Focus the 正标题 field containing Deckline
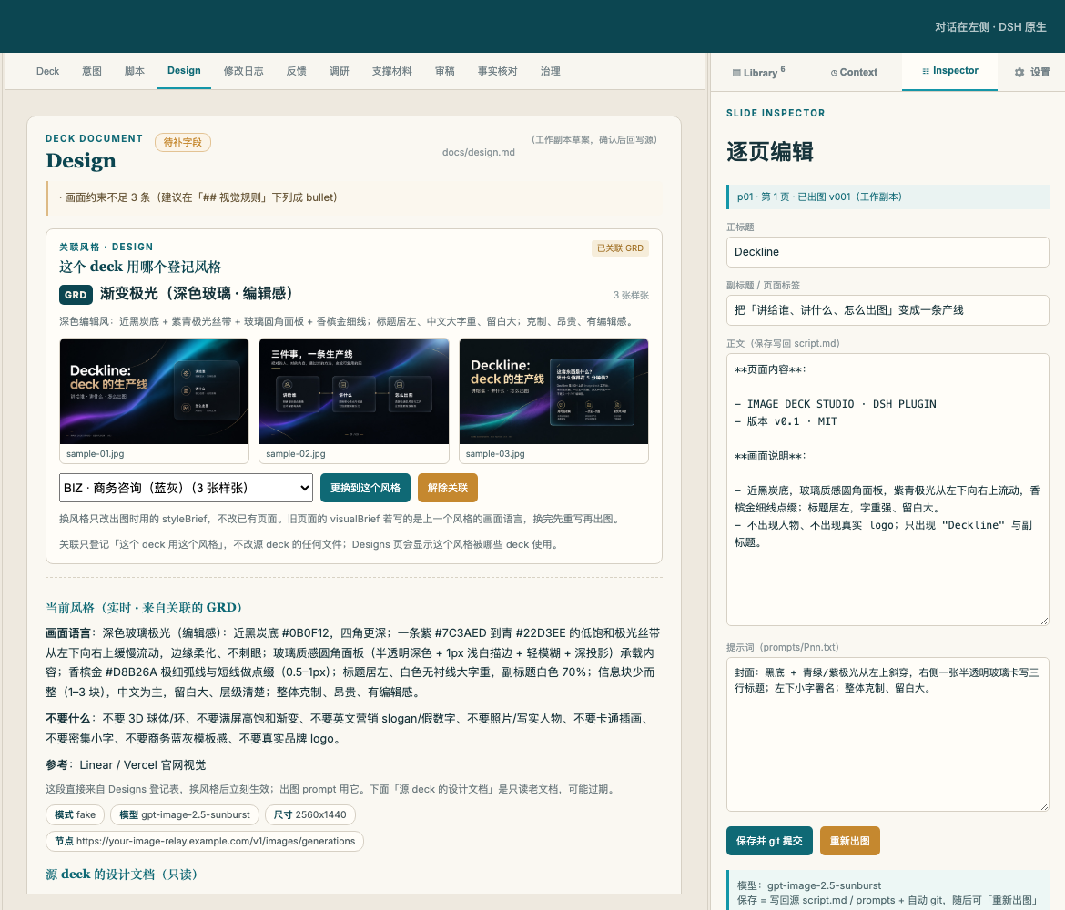 click(887, 252)
